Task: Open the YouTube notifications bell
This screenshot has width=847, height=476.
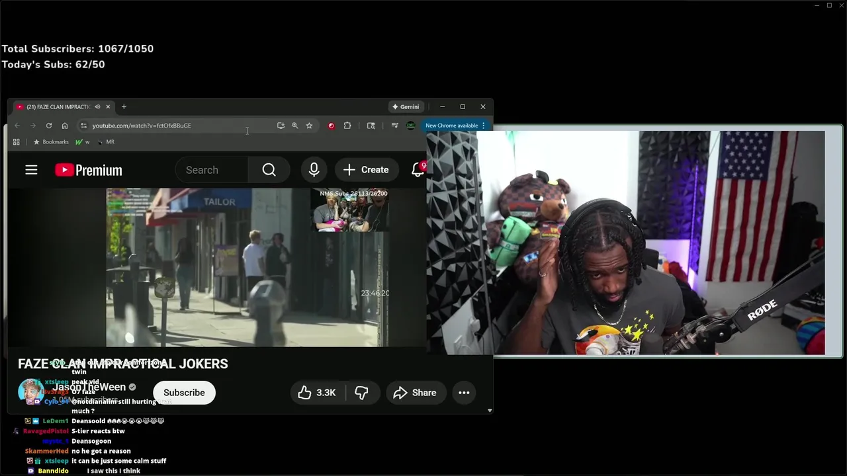Action: pyautogui.click(x=418, y=170)
